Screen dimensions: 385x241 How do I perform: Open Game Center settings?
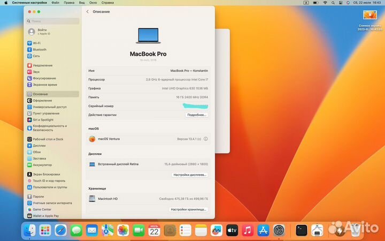click(x=39, y=209)
